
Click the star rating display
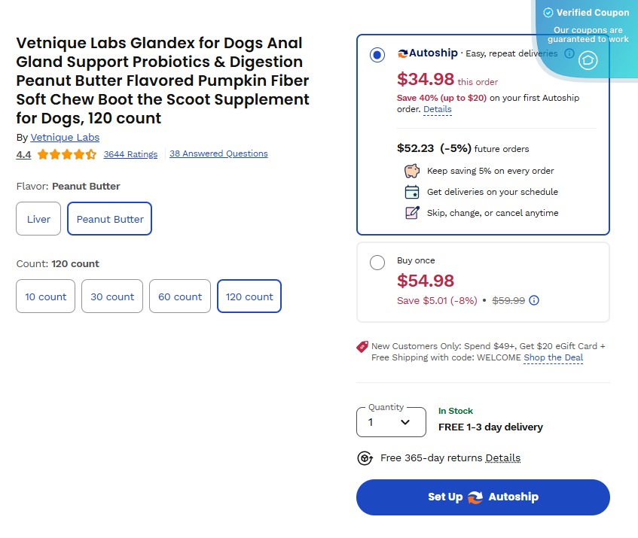point(66,153)
